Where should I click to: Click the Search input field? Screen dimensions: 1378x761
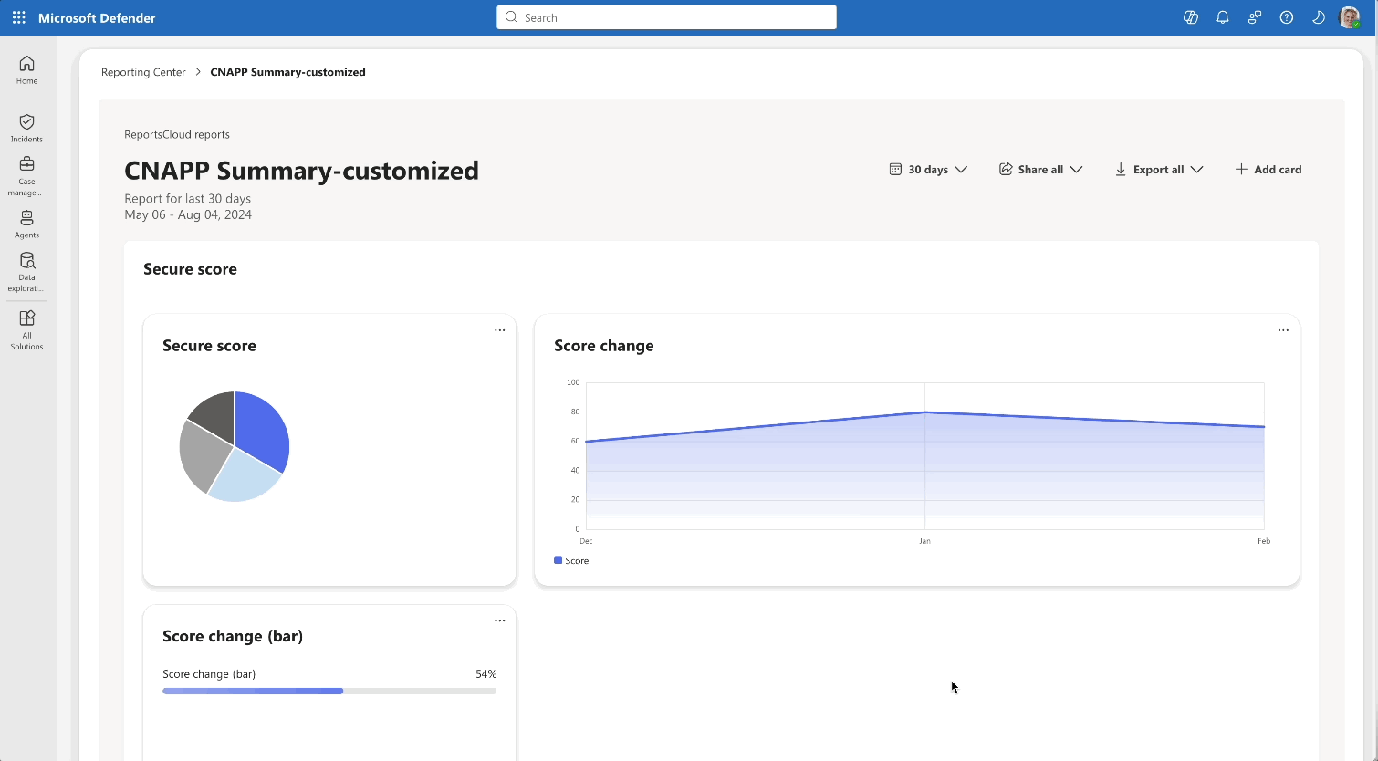666,17
